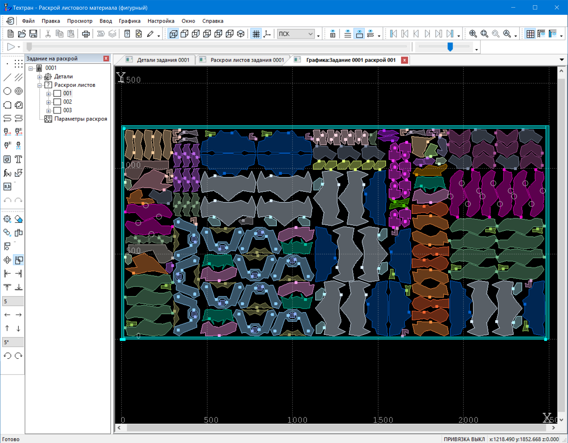
Task: Click the redo arrow in left toolbar
Action: click(19, 200)
